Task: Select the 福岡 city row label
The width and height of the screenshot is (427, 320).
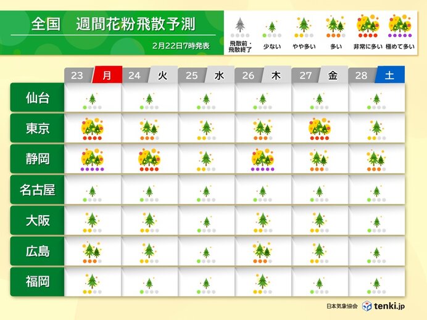Action: 36,282
